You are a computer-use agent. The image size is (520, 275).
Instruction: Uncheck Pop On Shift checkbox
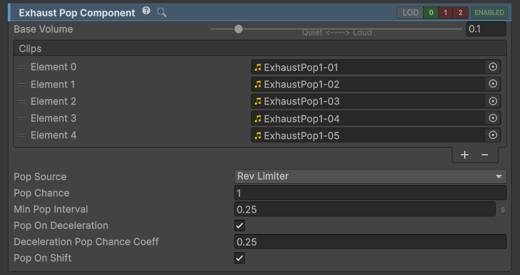[239, 258]
